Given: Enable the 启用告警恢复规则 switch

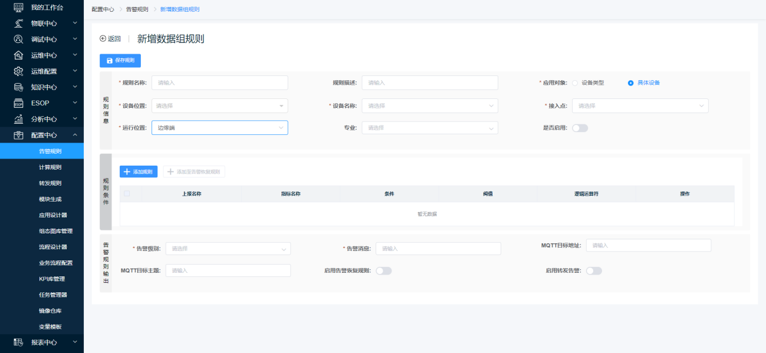Looking at the screenshot, I should click(383, 271).
